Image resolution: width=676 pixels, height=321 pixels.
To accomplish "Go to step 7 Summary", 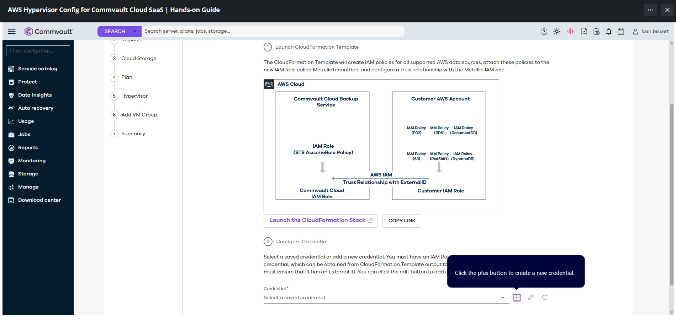I will click(x=128, y=134).
